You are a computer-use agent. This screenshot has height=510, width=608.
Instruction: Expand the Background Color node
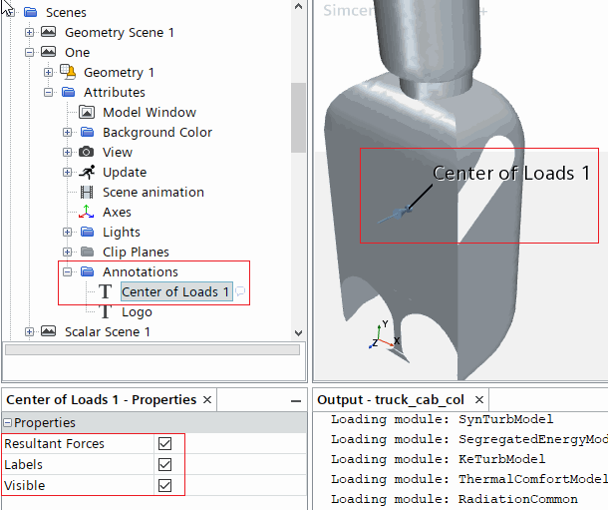click(x=67, y=132)
